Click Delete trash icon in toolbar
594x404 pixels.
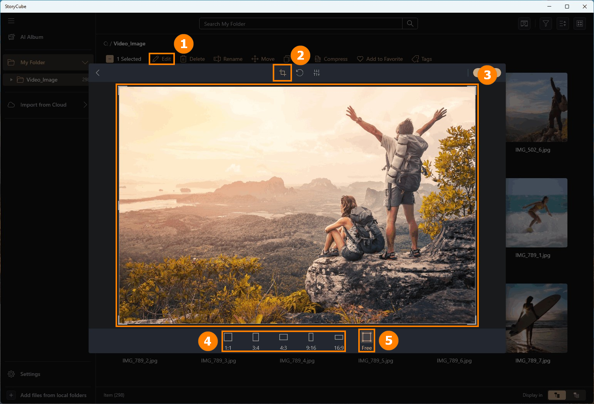193,59
